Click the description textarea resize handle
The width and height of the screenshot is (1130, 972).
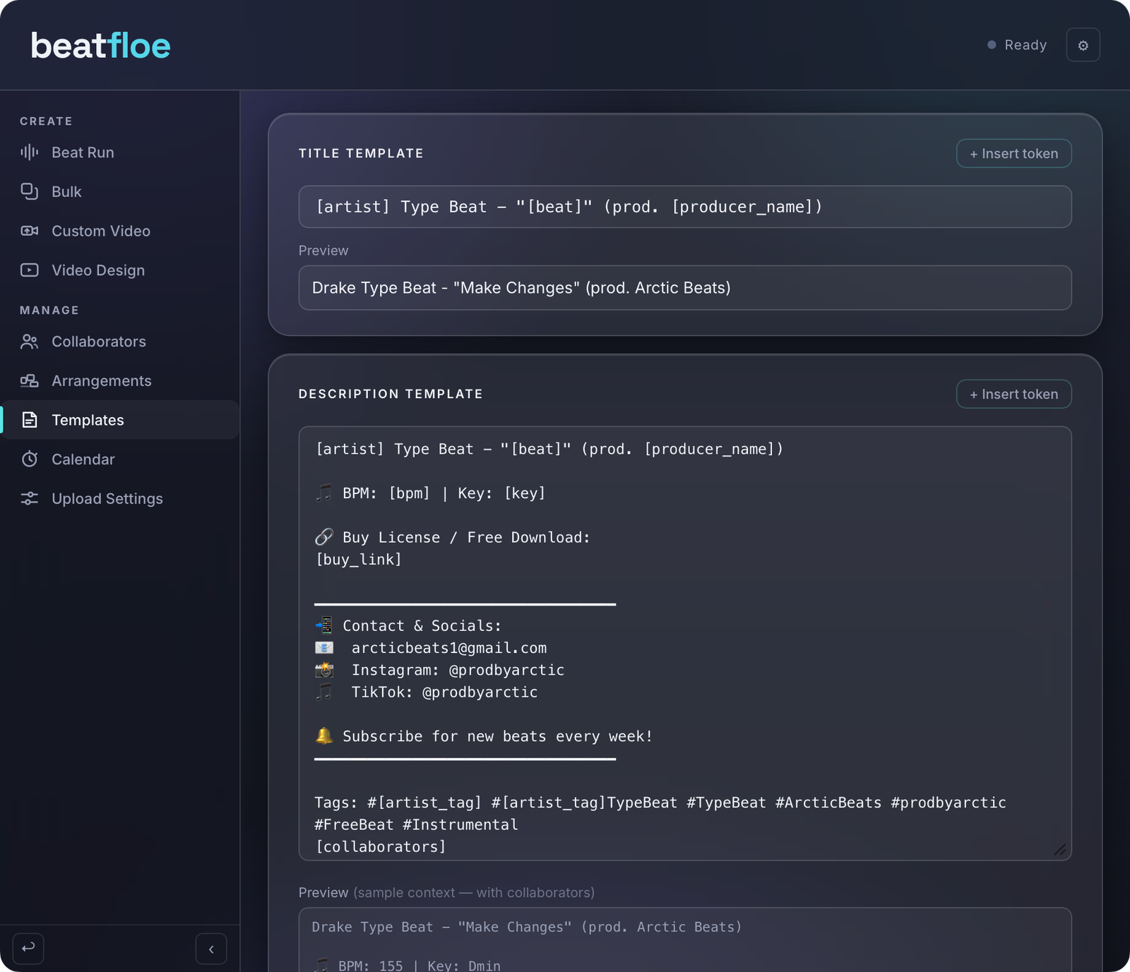click(x=1060, y=849)
